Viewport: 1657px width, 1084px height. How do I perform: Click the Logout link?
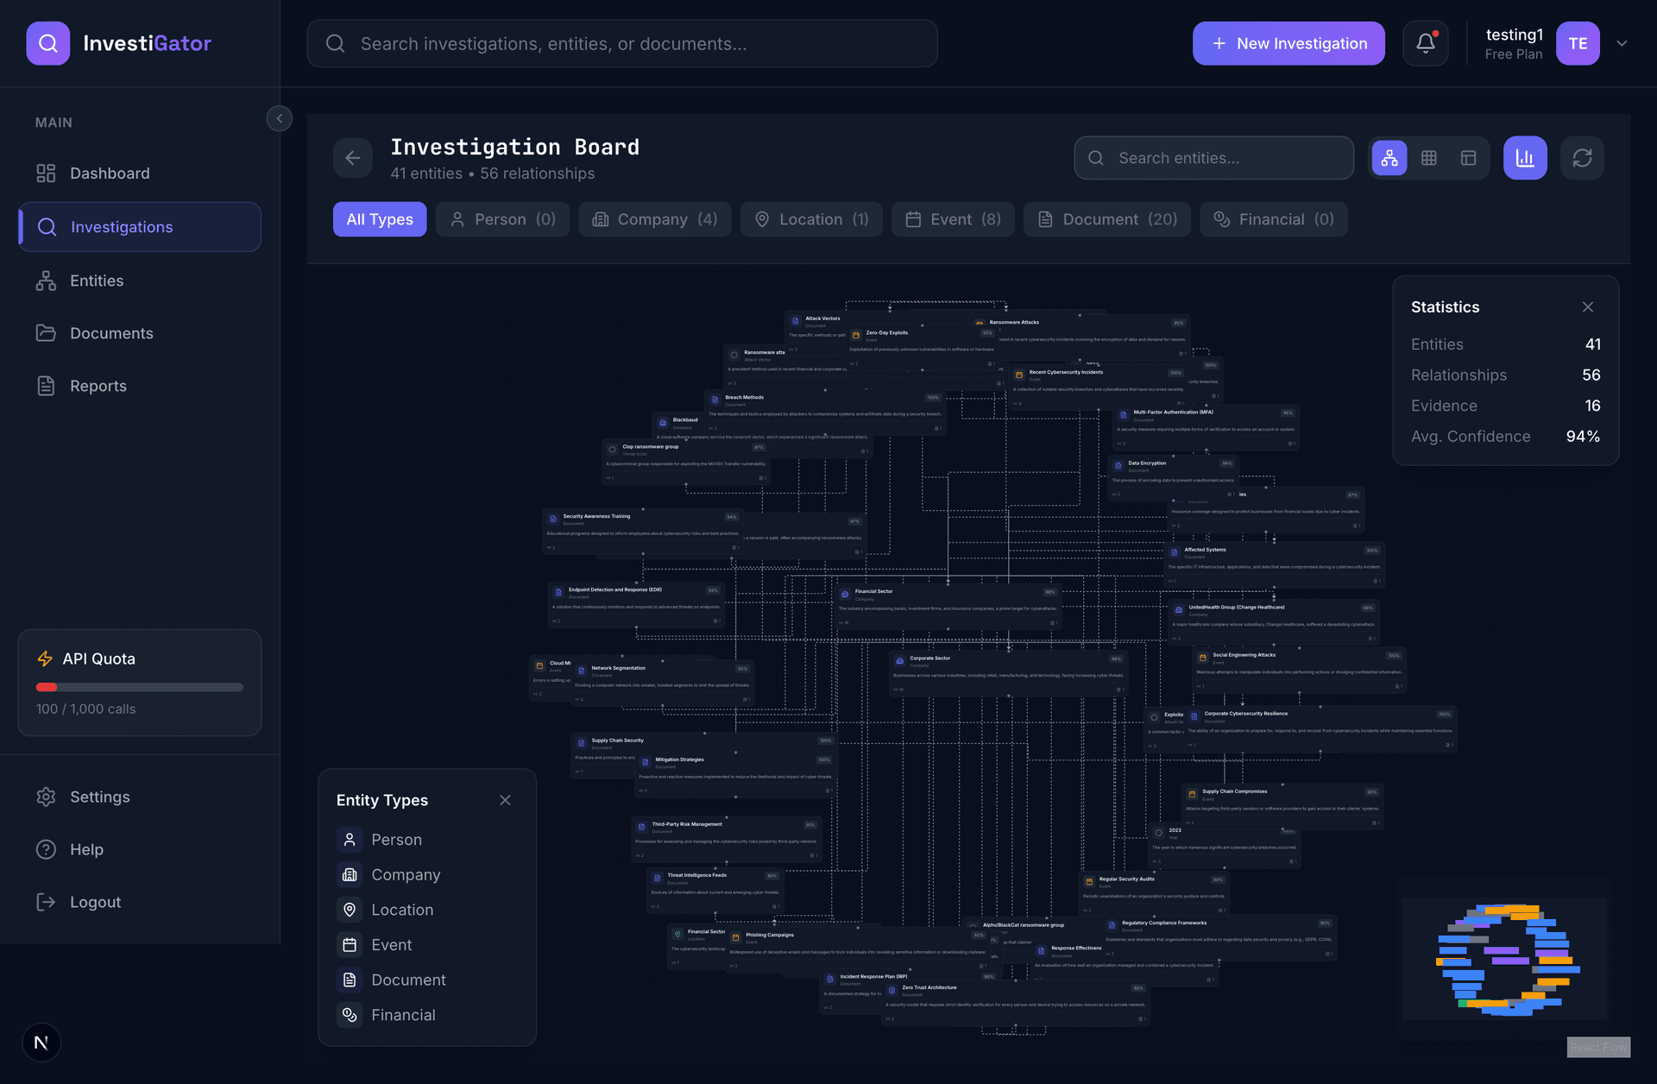(x=95, y=902)
